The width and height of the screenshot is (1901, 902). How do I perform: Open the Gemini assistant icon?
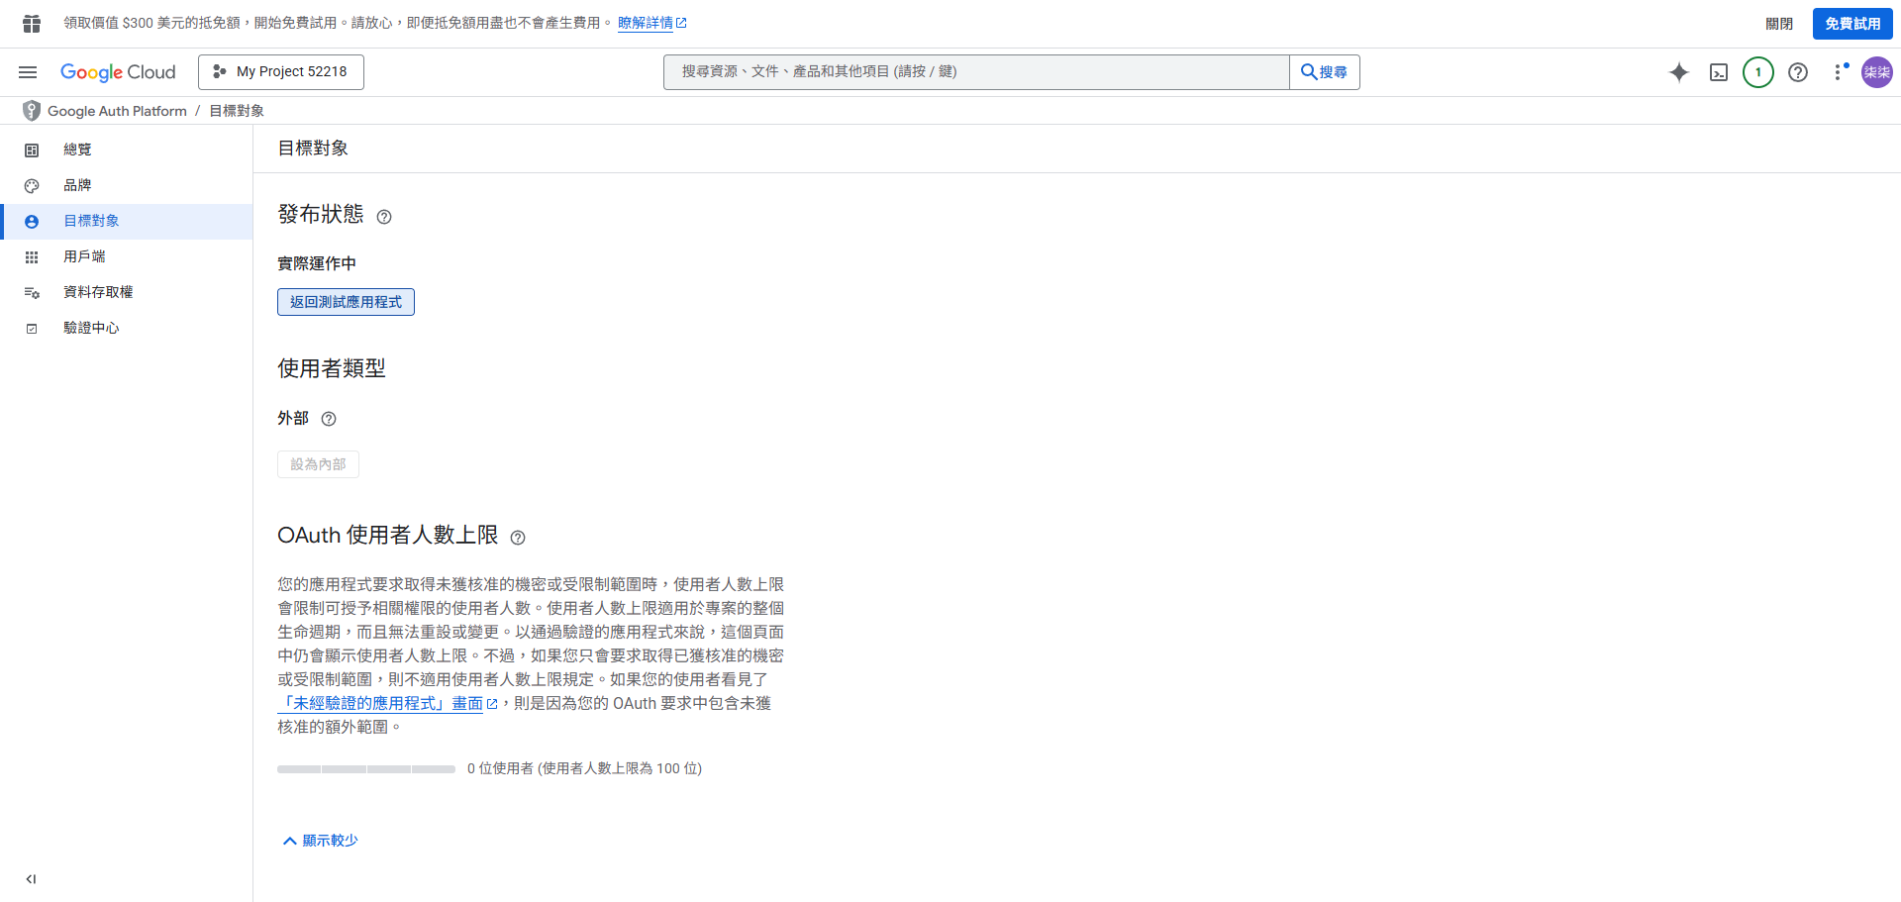click(1679, 72)
